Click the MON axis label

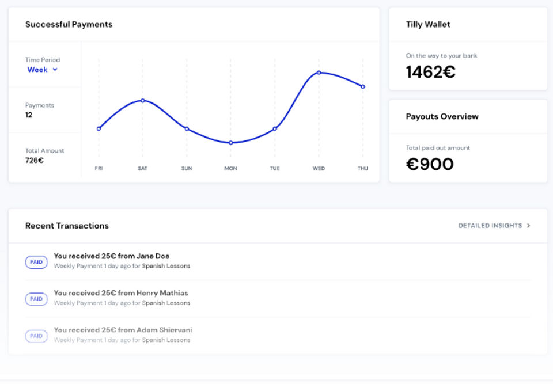[230, 169]
